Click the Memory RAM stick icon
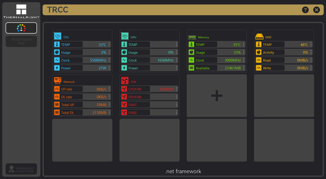 click(192, 37)
